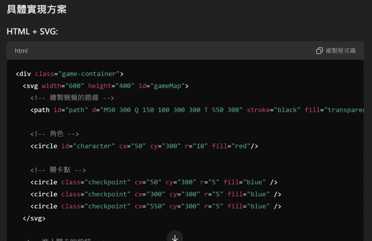Image resolution: width=372 pixels, height=241 pixels.
Task: Click the 複製程式碼 button label
Action: (340, 51)
